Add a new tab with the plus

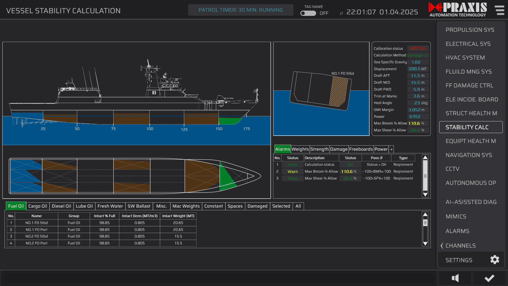click(x=391, y=149)
